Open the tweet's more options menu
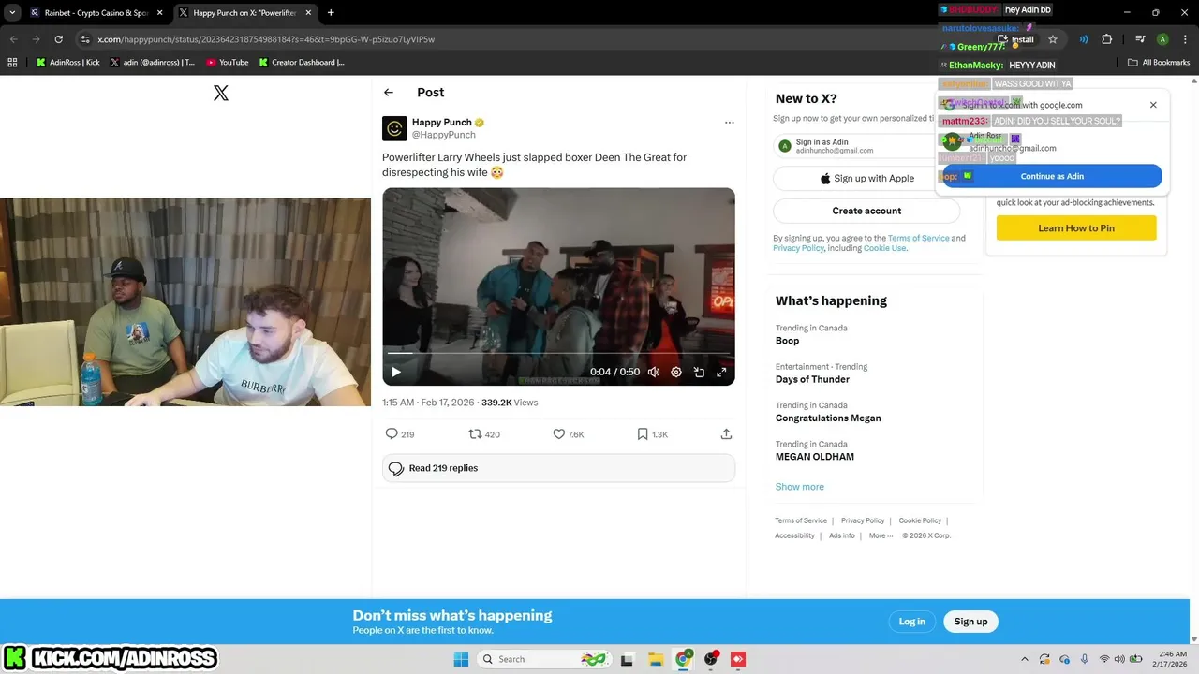The height and width of the screenshot is (674, 1199). (729, 123)
